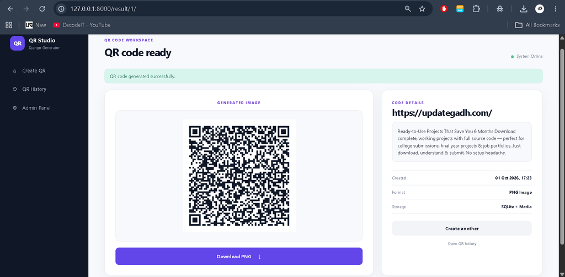Click the gear icon beside Admin Panel
The height and width of the screenshot is (277, 565).
click(x=14, y=108)
